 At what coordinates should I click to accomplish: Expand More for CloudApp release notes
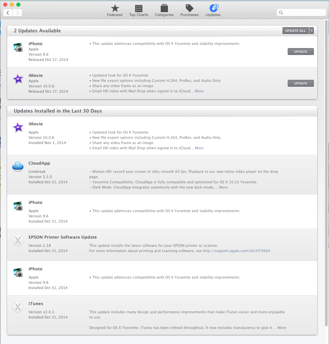pyautogui.click(x=223, y=187)
